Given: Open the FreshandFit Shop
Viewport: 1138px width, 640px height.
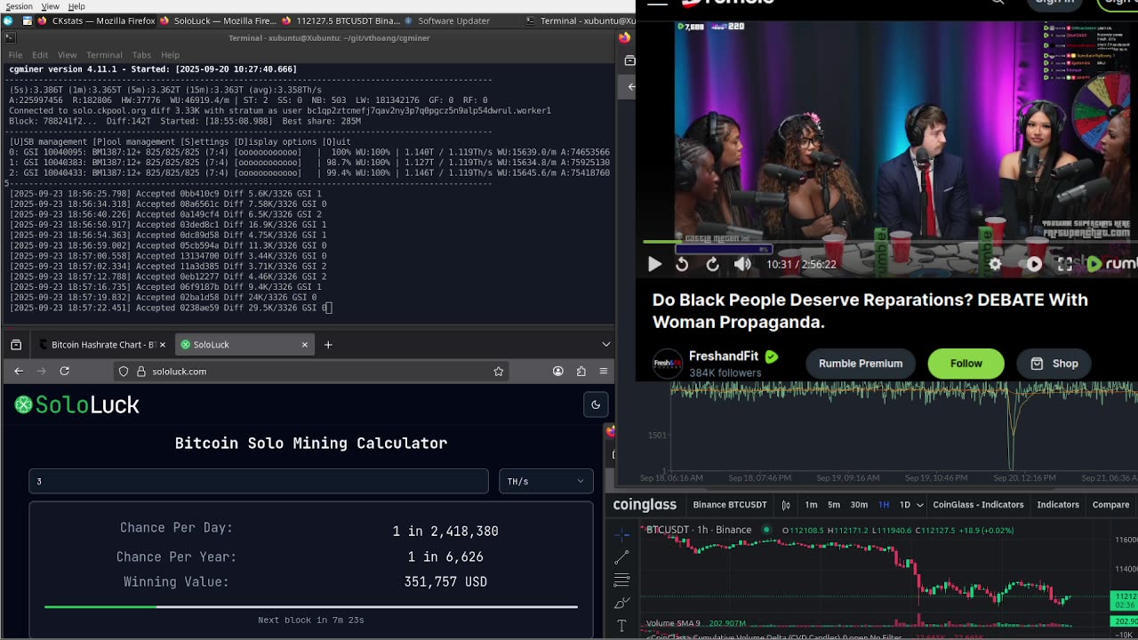Looking at the screenshot, I should [1054, 364].
